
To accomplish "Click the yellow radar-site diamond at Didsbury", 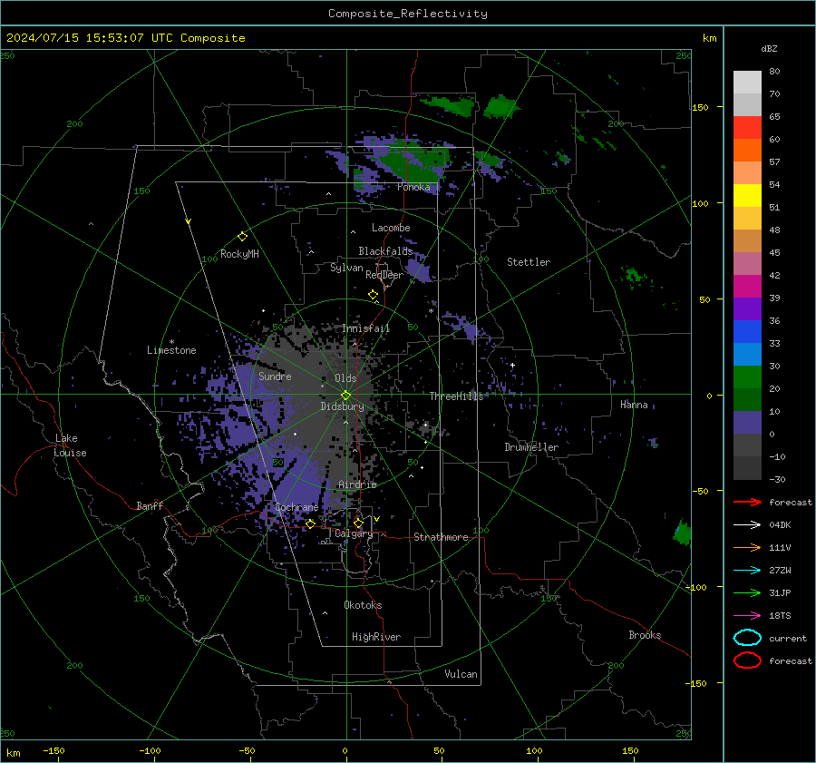I will [345, 396].
